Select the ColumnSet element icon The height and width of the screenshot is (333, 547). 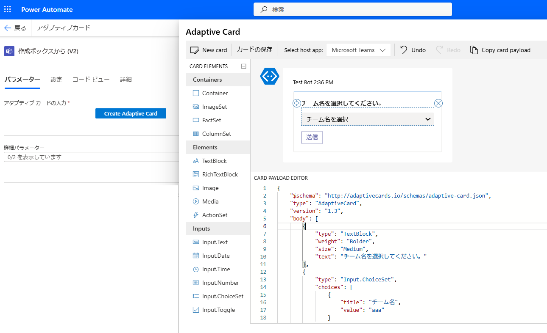[196, 134]
